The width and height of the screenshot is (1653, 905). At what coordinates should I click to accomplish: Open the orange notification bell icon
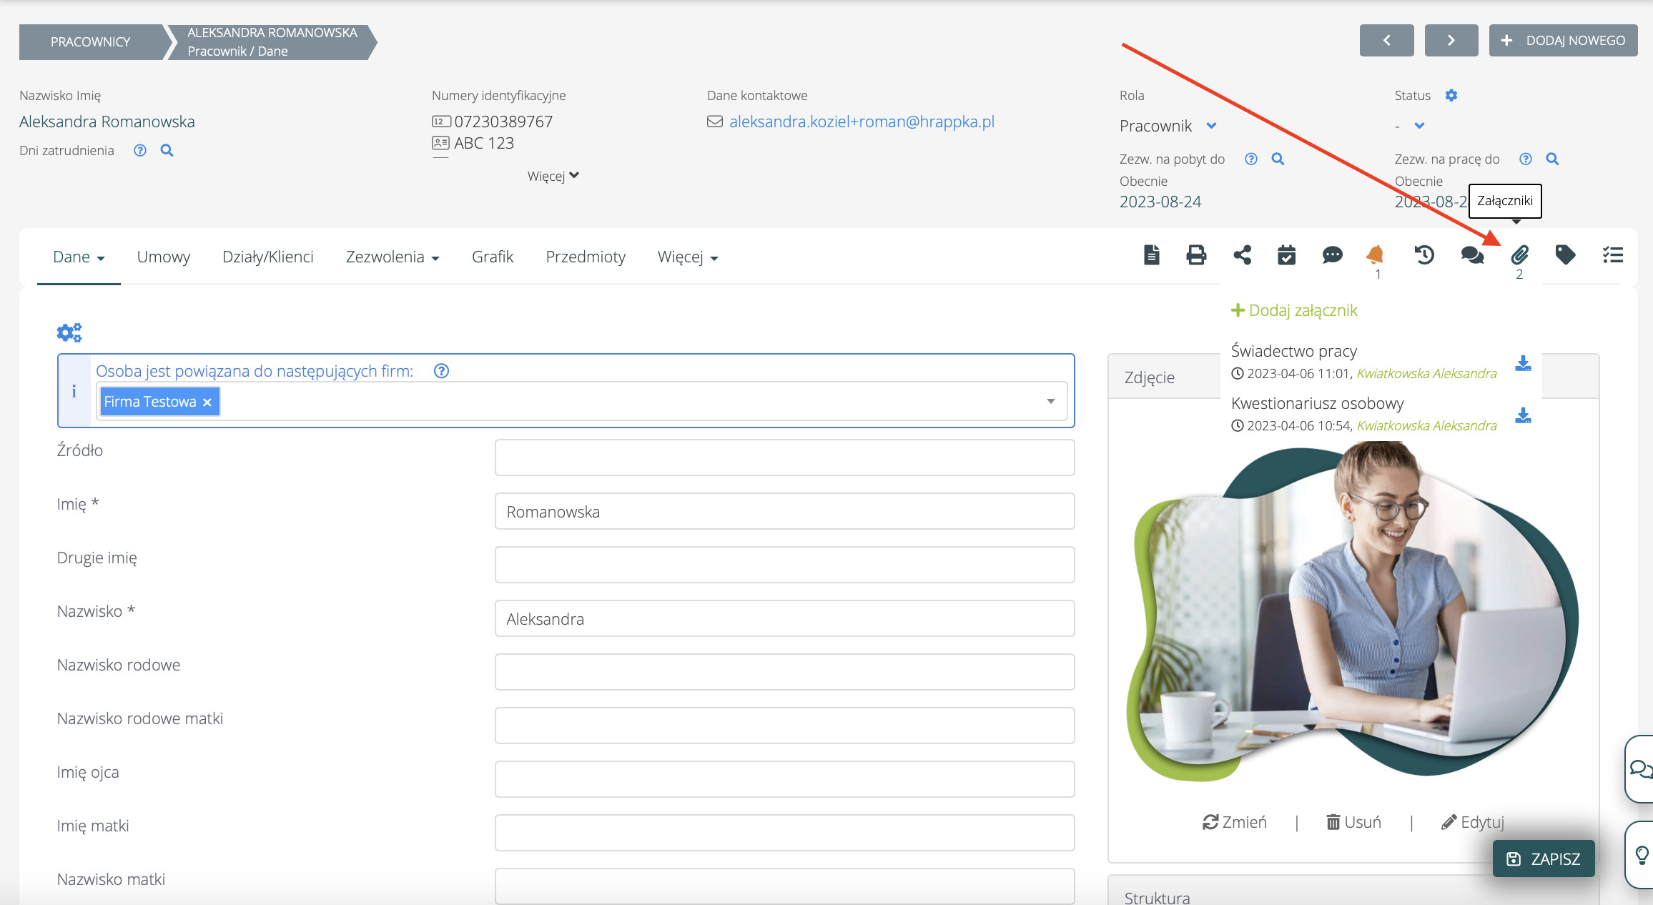[x=1374, y=255]
